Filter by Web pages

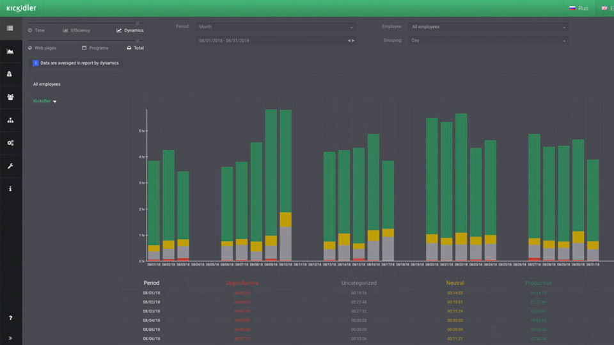click(x=42, y=48)
